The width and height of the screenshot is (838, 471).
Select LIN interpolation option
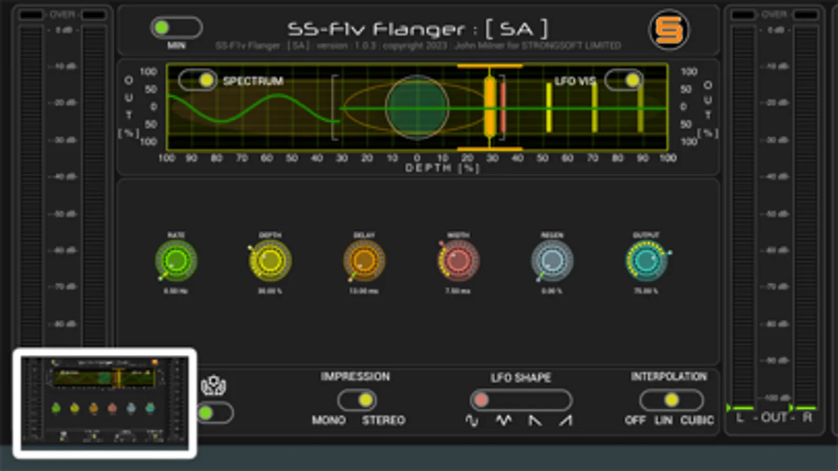tap(663, 420)
